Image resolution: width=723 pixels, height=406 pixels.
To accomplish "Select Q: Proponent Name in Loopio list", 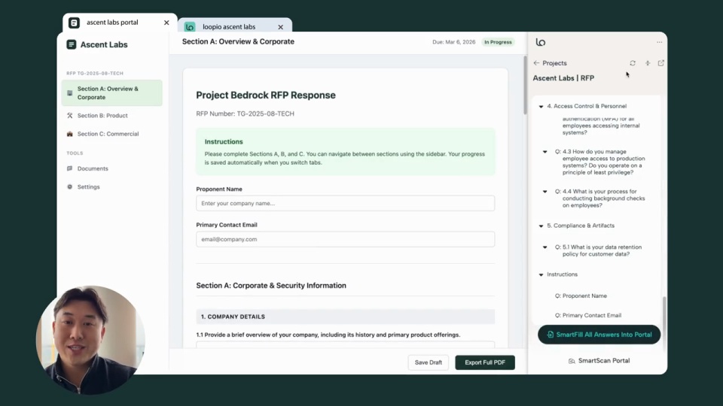I will click(581, 296).
